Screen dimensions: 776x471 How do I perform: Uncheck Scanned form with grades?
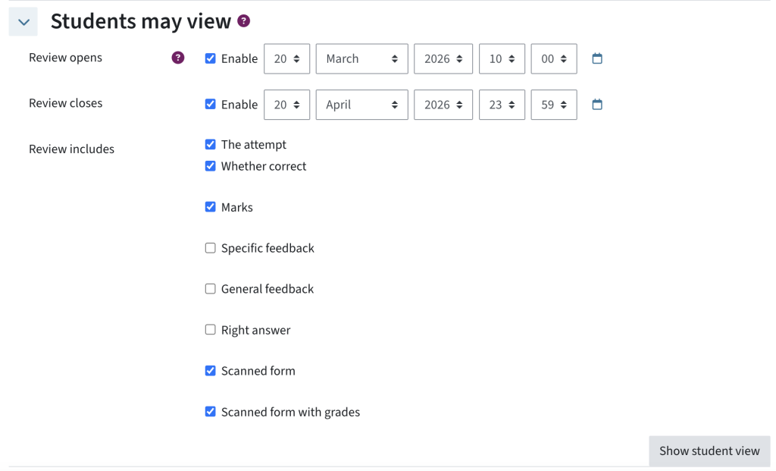(x=210, y=412)
